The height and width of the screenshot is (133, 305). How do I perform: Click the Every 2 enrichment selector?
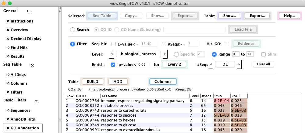pos(174,64)
